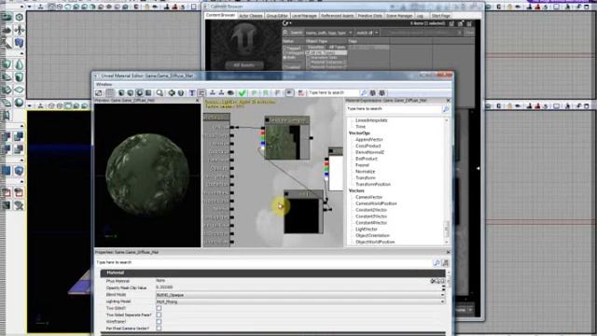The image size is (597, 336).
Task: Select the black constant node thumbnail
Action: coord(301,216)
